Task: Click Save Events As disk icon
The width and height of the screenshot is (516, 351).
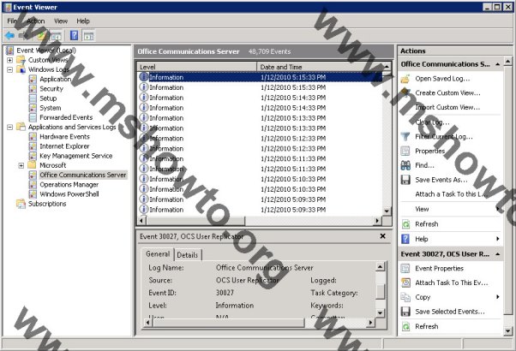Action: (x=405, y=180)
